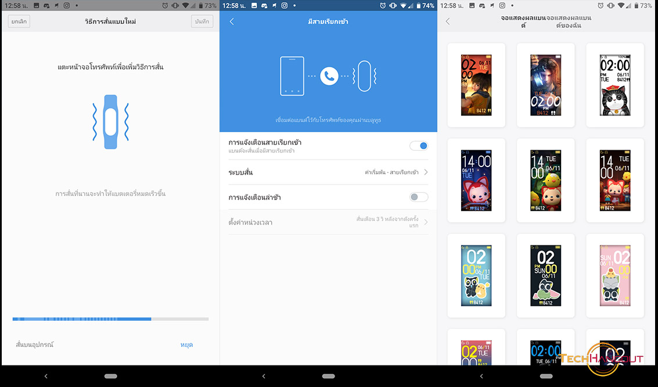Select the orange anime boy watch face
Viewport: 658px width, 387px height.
(x=476, y=85)
